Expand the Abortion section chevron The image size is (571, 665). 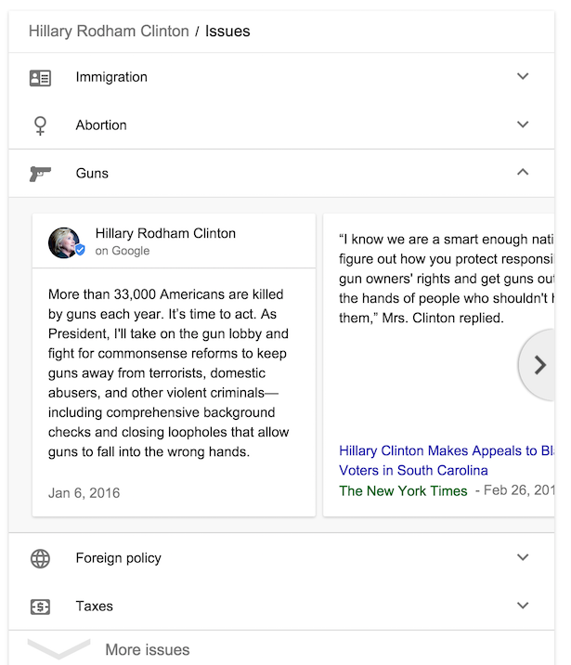(x=523, y=125)
